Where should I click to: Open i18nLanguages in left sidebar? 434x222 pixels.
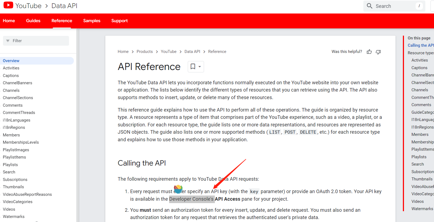(x=17, y=120)
